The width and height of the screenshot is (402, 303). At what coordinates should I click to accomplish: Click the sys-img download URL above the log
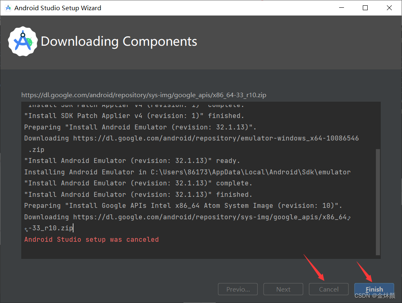[143, 95]
